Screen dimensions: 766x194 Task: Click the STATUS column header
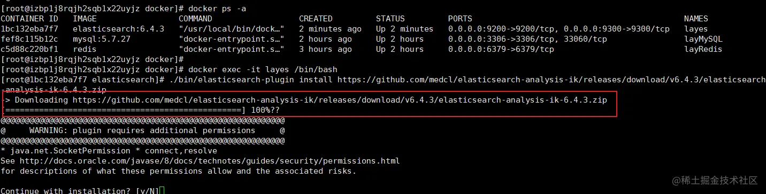click(390, 19)
